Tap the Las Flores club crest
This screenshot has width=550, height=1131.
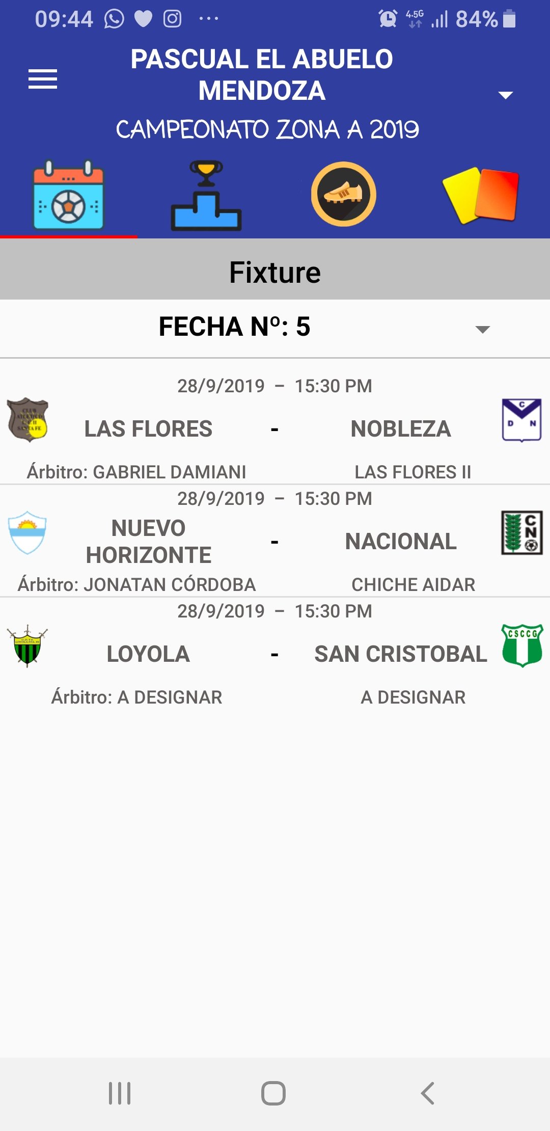point(28,420)
